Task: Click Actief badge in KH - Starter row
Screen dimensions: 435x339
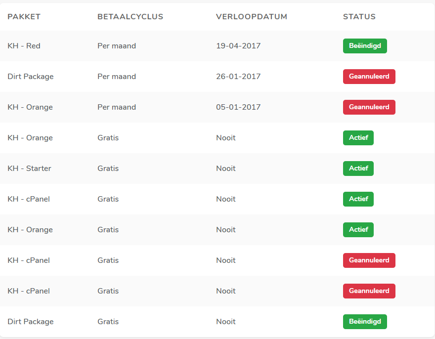Action: point(358,169)
